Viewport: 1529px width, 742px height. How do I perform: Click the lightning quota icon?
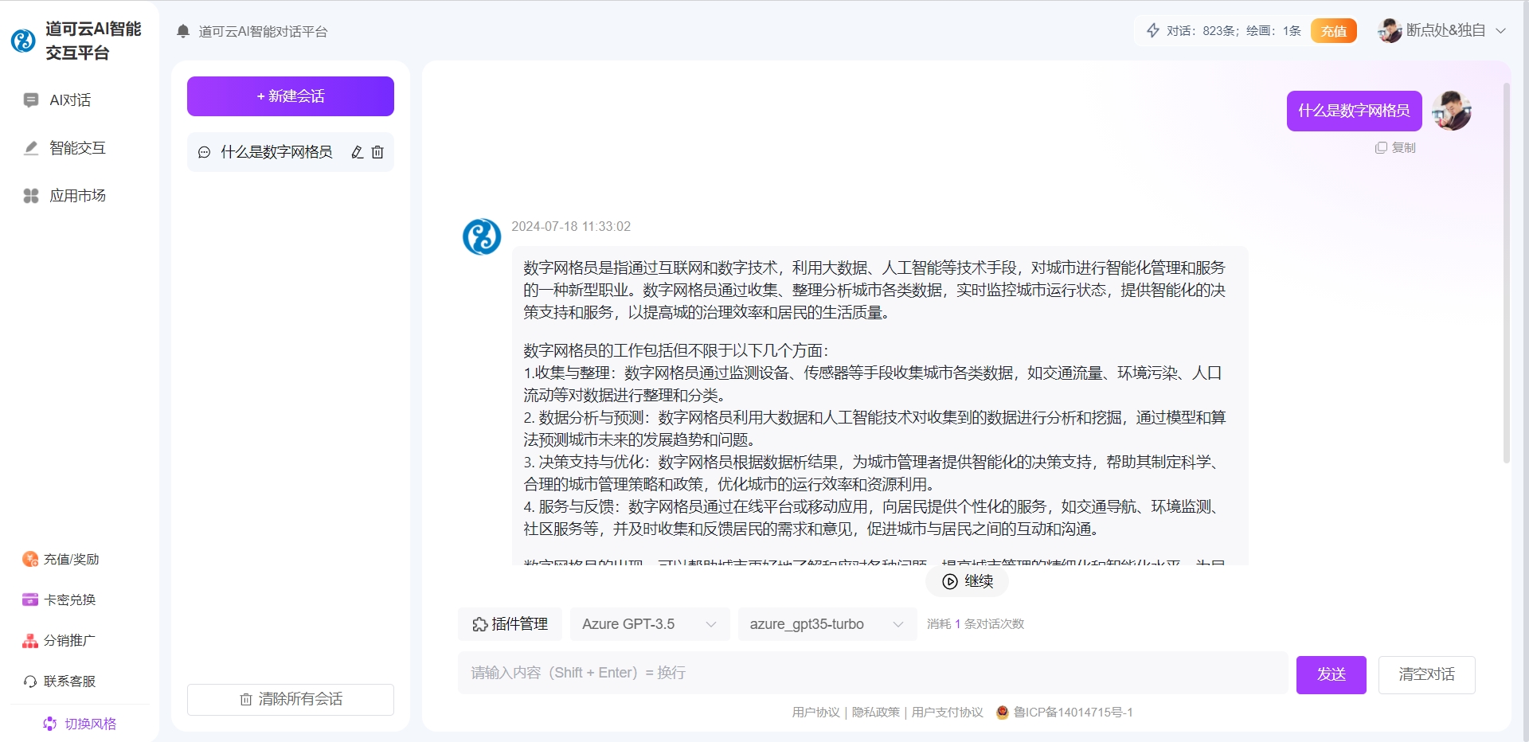click(1152, 30)
